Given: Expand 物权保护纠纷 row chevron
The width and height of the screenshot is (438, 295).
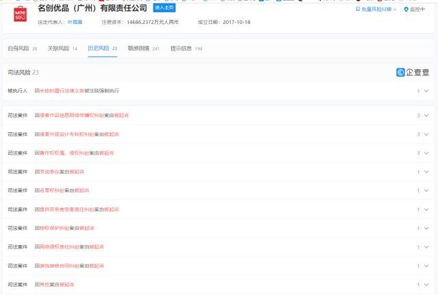Looking at the screenshot, I should (426, 228).
